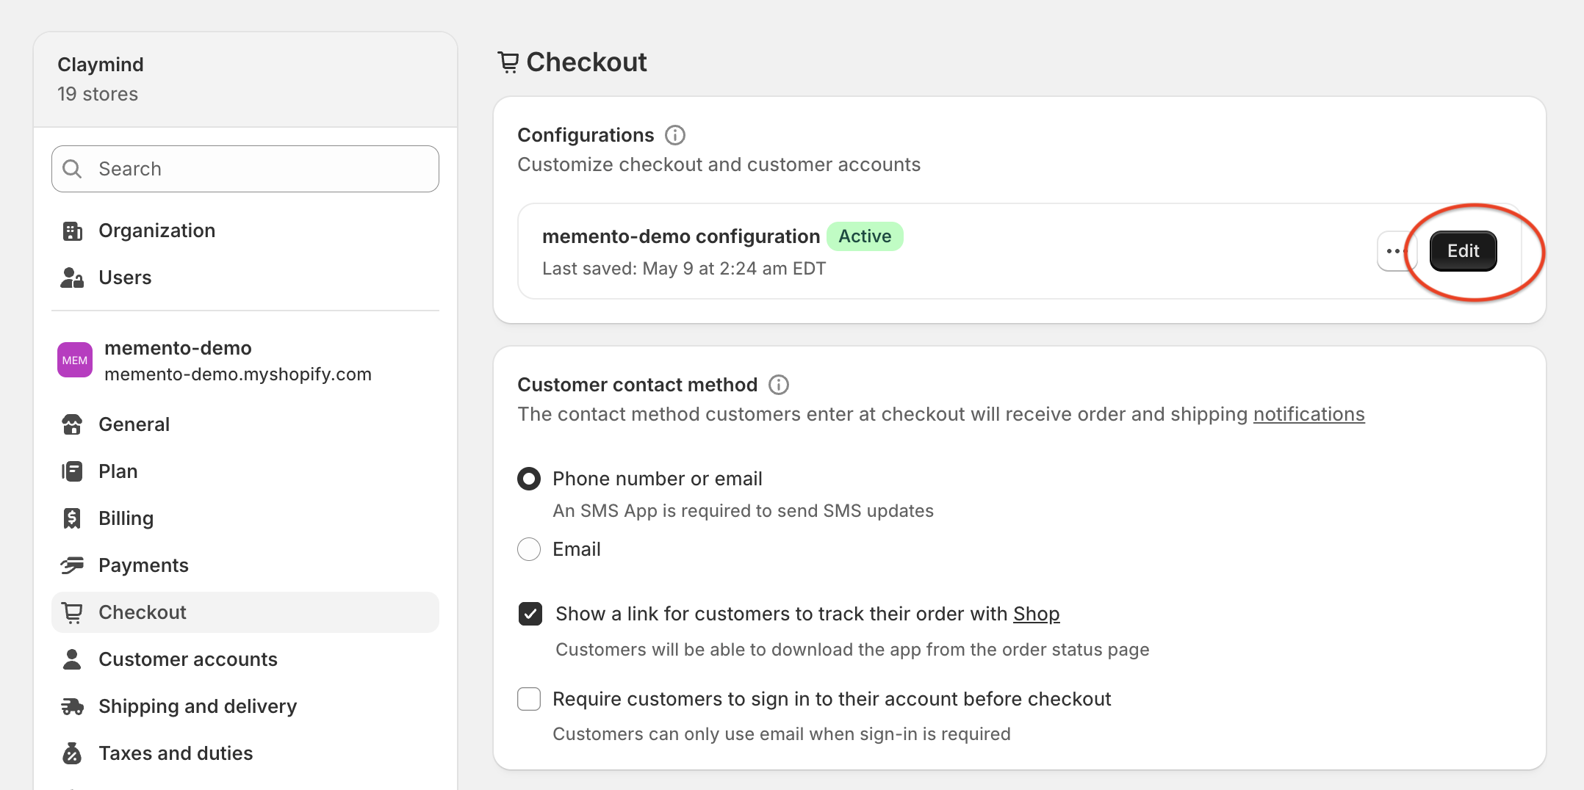This screenshot has height=790, width=1584.
Task: Click the Plan icon in sidebar
Action: pyautogui.click(x=72, y=472)
